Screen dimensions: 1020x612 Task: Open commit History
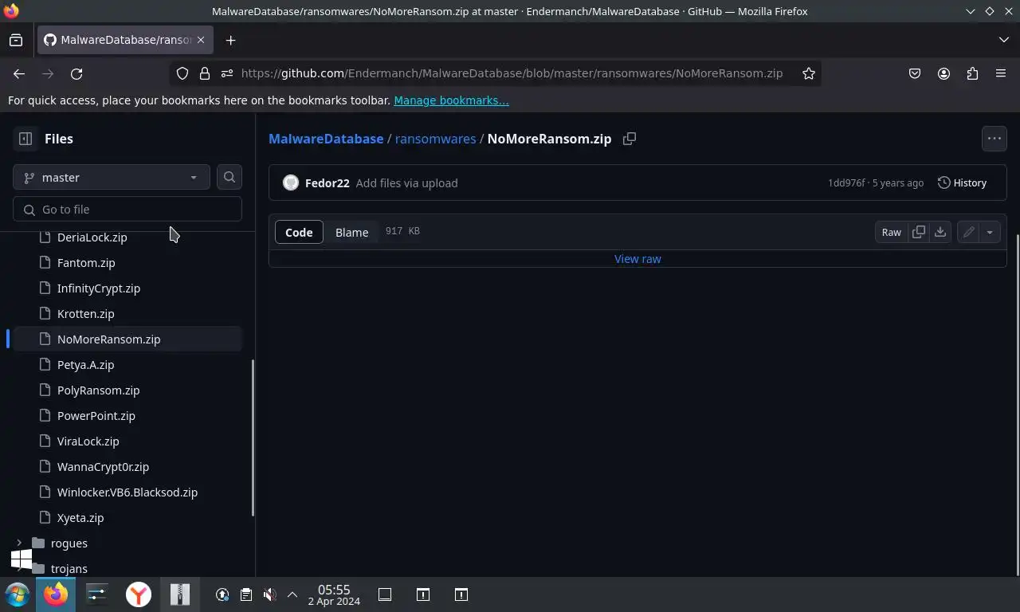point(962,182)
